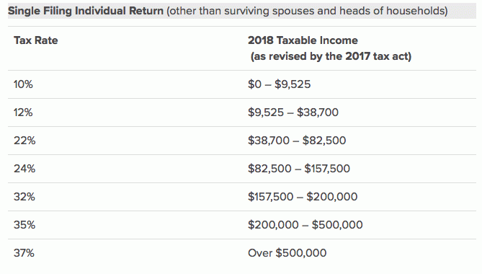Image resolution: width=482 pixels, height=274 pixels.
Task: Click the Single Filing Individual Return heading
Action: coord(86,11)
